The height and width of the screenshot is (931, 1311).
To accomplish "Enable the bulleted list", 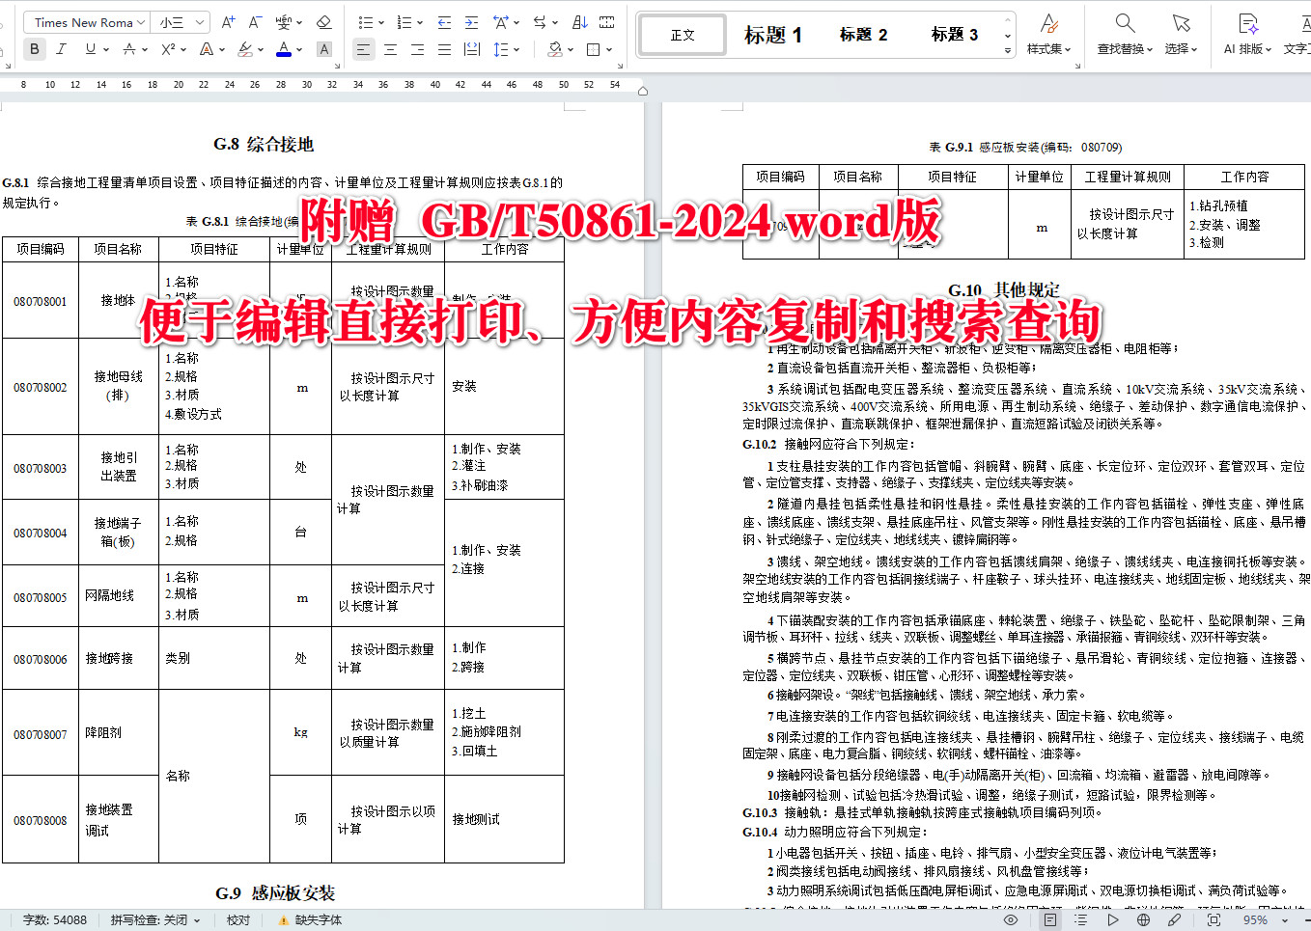I will [365, 21].
